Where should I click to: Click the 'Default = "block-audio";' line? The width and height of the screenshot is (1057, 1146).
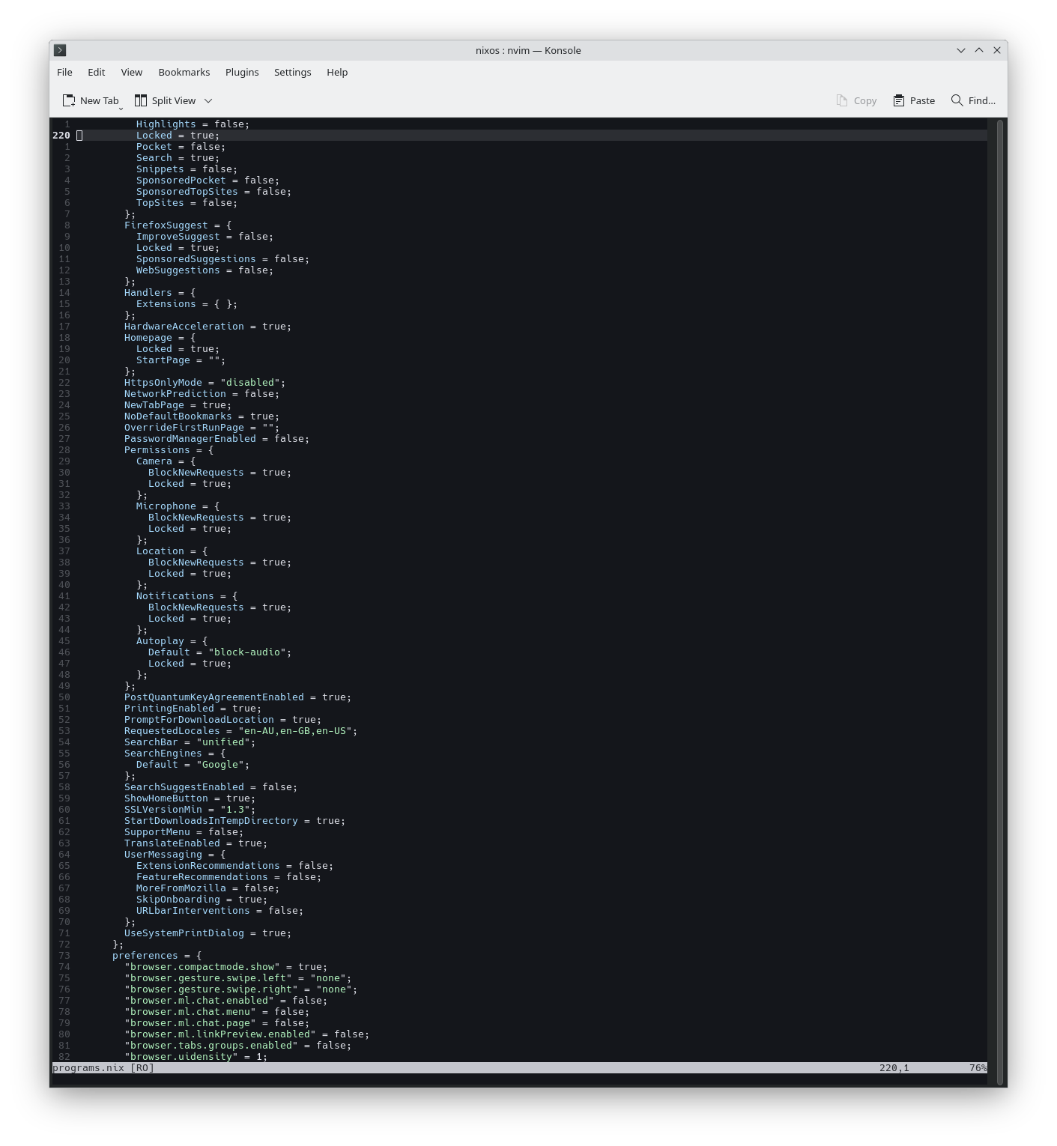[219, 652]
